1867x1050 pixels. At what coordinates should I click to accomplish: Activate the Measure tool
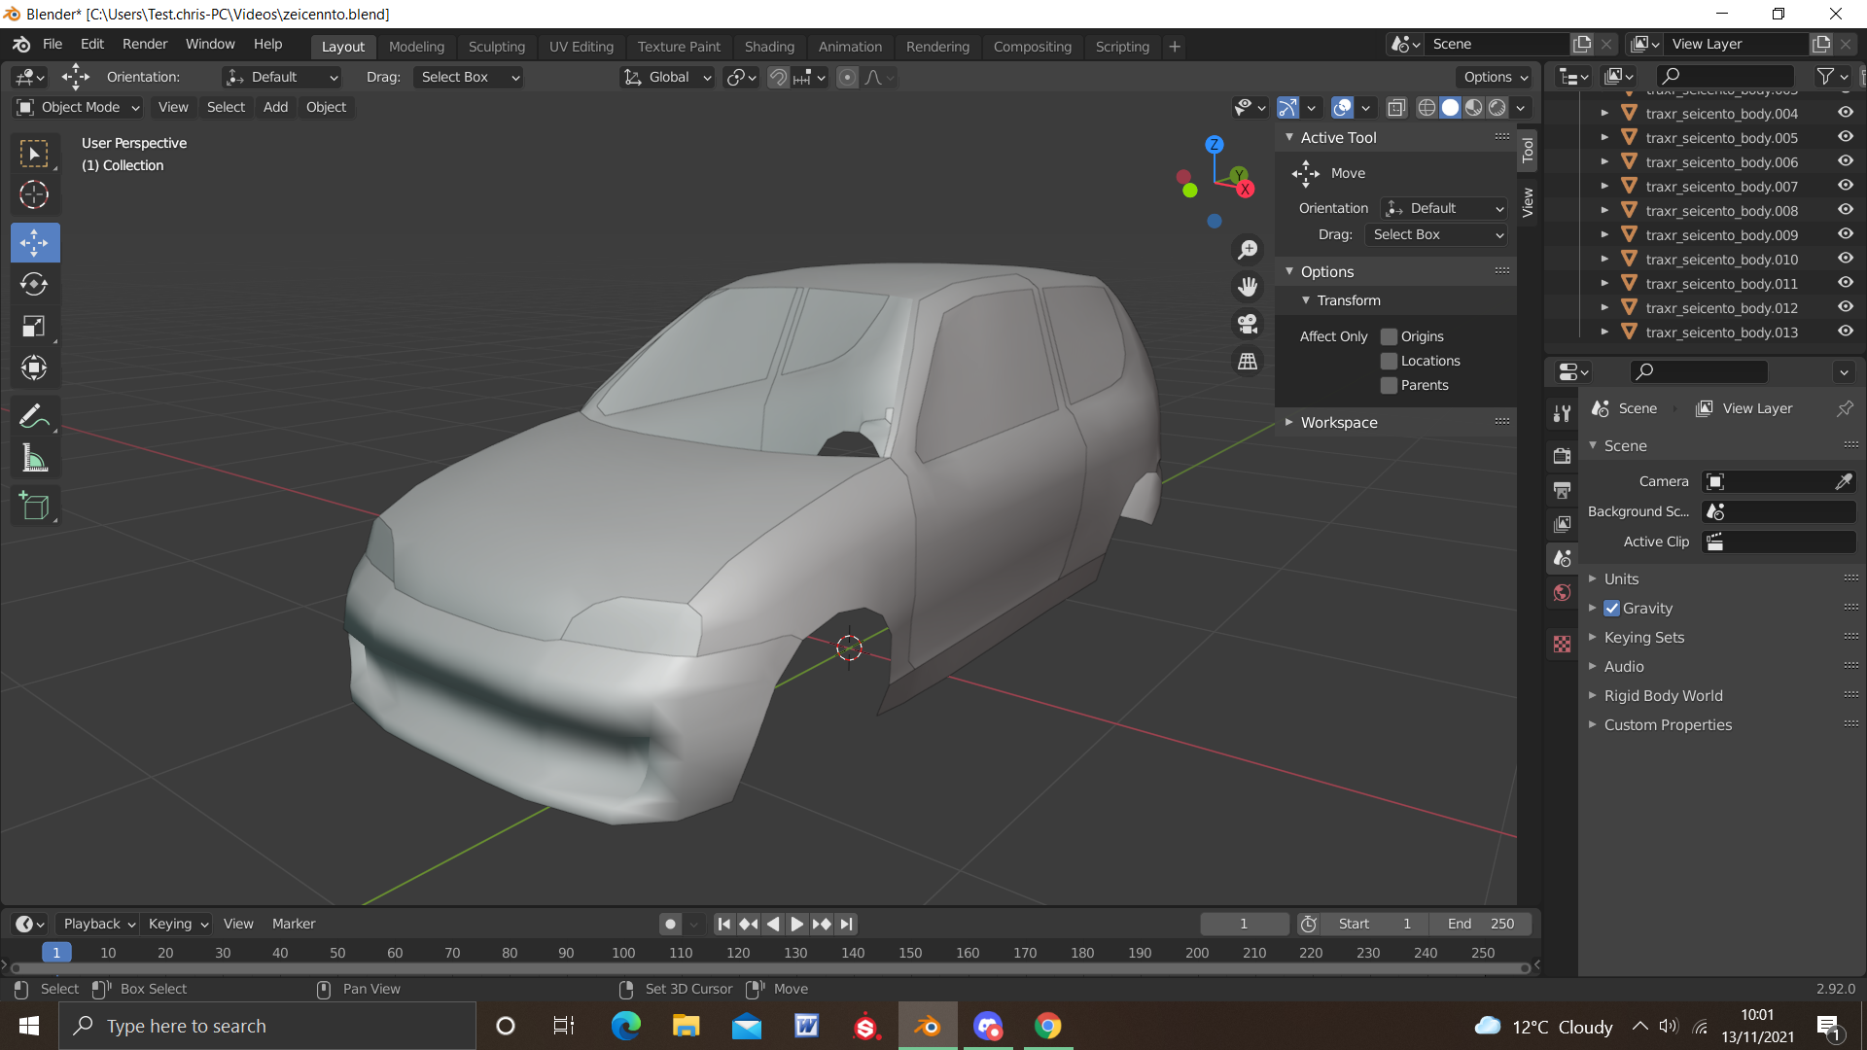pos(34,458)
